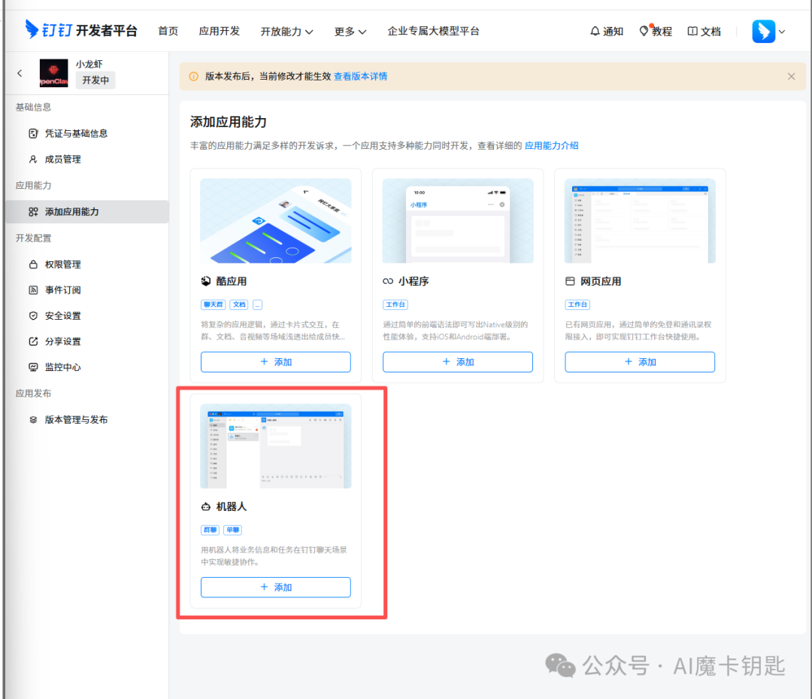Expand the 更多 dropdown

[x=350, y=32]
